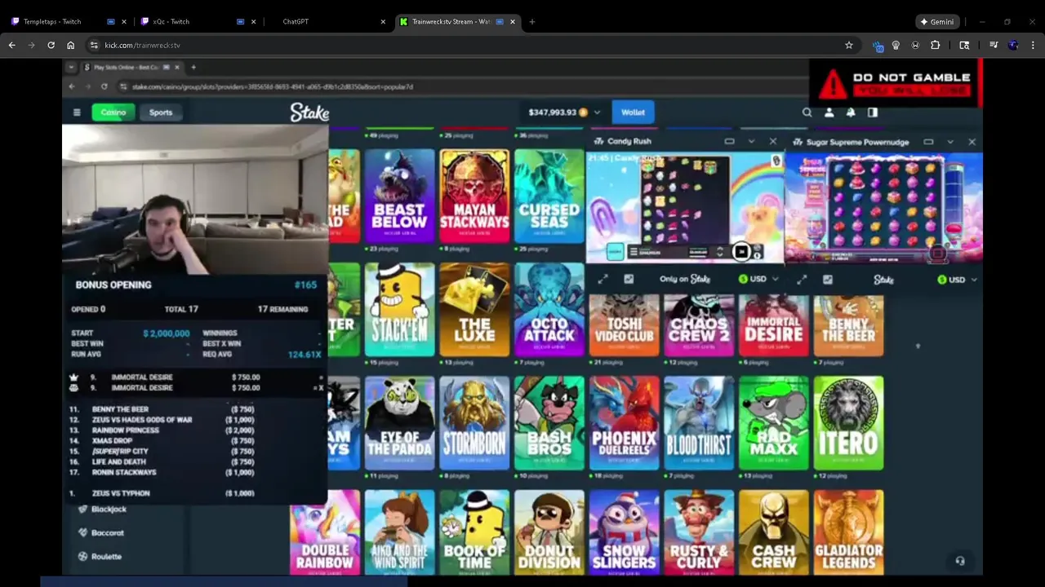This screenshot has height=587, width=1045.
Task: Switch to Templetaps Twitch tab
Action: click(x=67, y=22)
